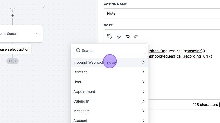The image size is (220, 123).
Task: Click the Action Name input field
Action: click(x=162, y=13)
